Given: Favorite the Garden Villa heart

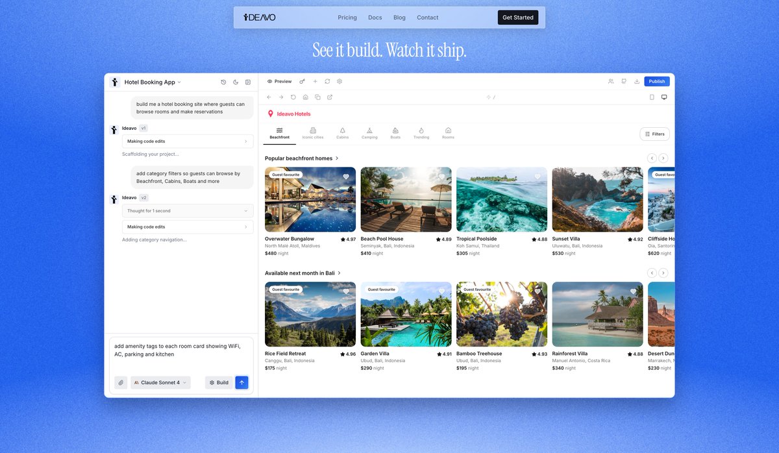Looking at the screenshot, I should [441, 291].
